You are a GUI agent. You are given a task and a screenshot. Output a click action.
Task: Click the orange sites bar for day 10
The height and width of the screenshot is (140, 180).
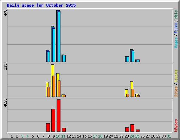[x=59, y=89]
